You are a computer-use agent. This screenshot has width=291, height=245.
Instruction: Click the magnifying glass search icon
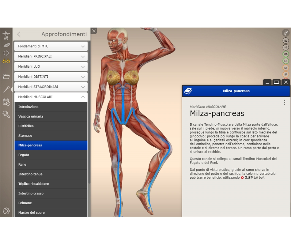pos(6,114)
